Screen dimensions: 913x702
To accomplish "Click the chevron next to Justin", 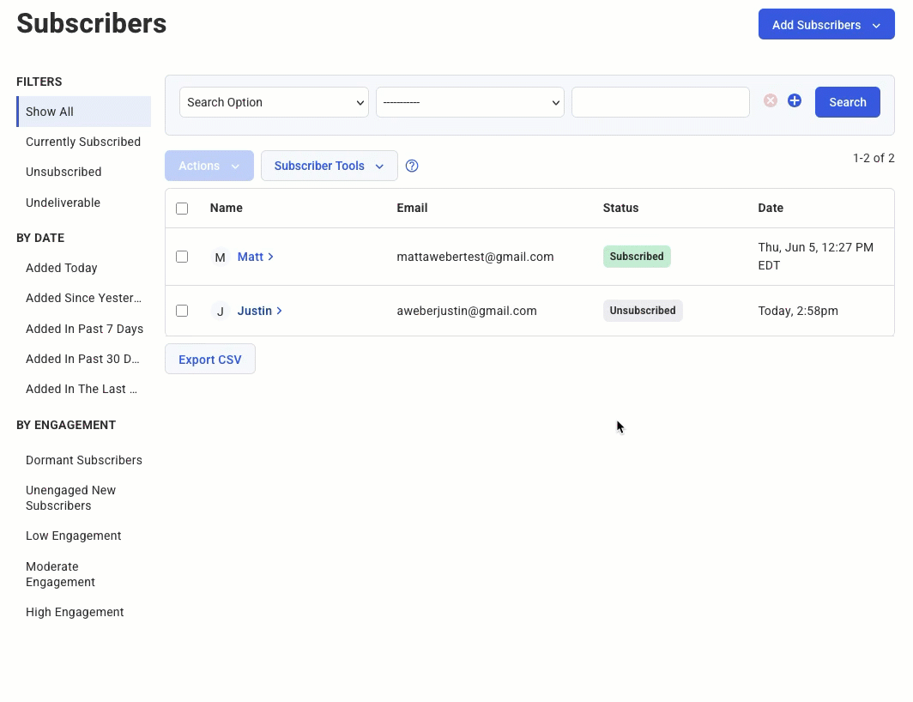I will pos(280,311).
